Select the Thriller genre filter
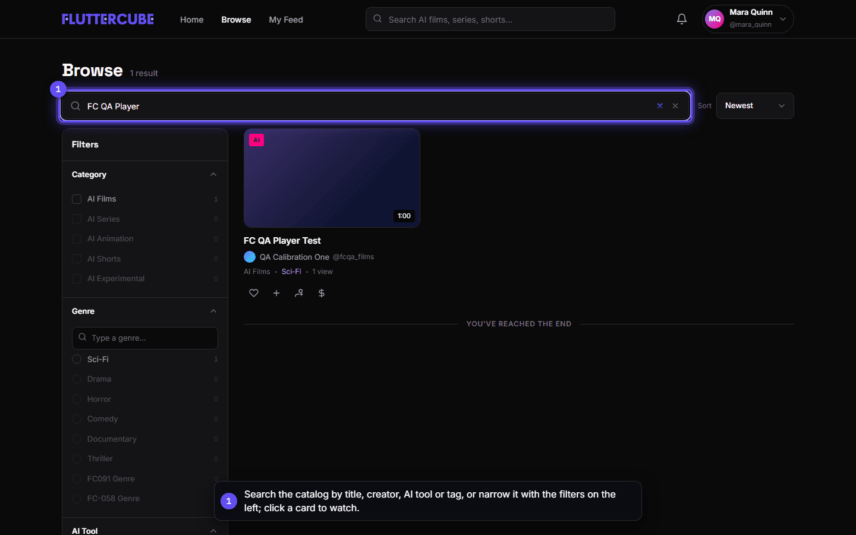 (x=77, y=459)
